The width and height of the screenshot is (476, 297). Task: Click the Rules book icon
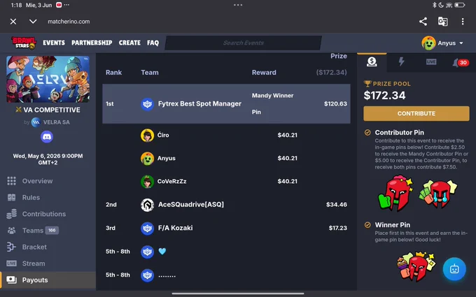[11, 197]
